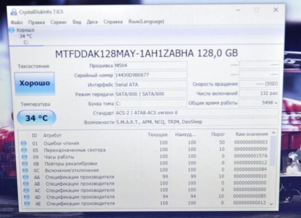Click the firmware field showing M504
Image resolution: width=301 pixels, height=218 pixels.
pos(150,65)
